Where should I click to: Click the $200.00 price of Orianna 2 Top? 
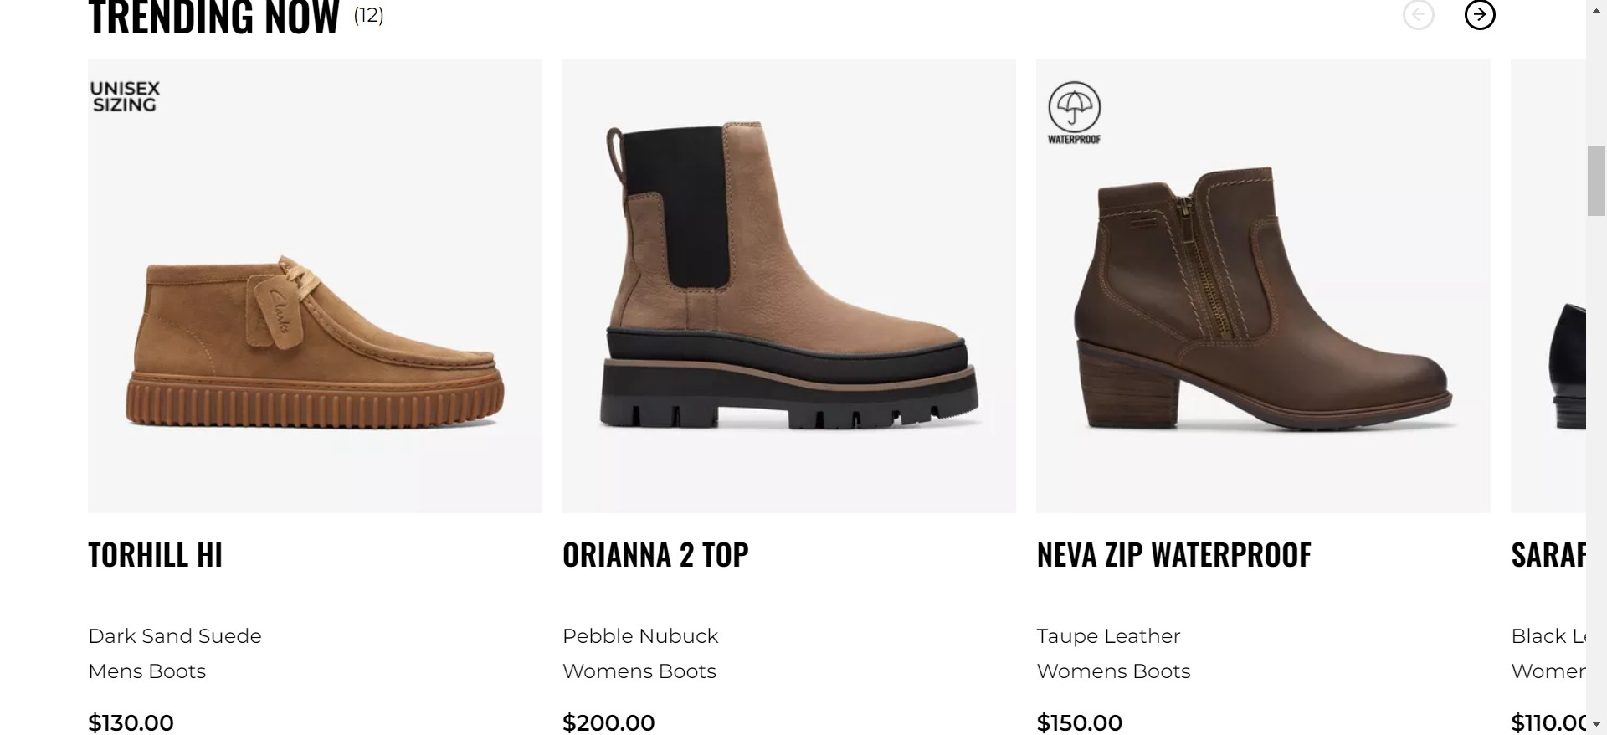[608, 722]
